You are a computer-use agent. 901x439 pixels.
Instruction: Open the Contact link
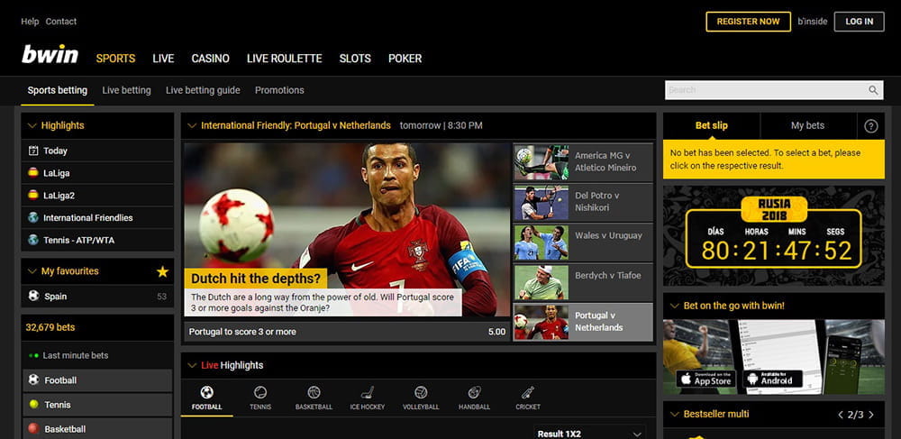point(61,22)
